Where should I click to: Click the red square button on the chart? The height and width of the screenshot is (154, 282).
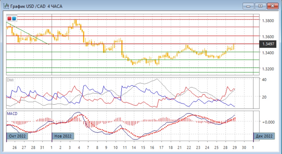9,19
